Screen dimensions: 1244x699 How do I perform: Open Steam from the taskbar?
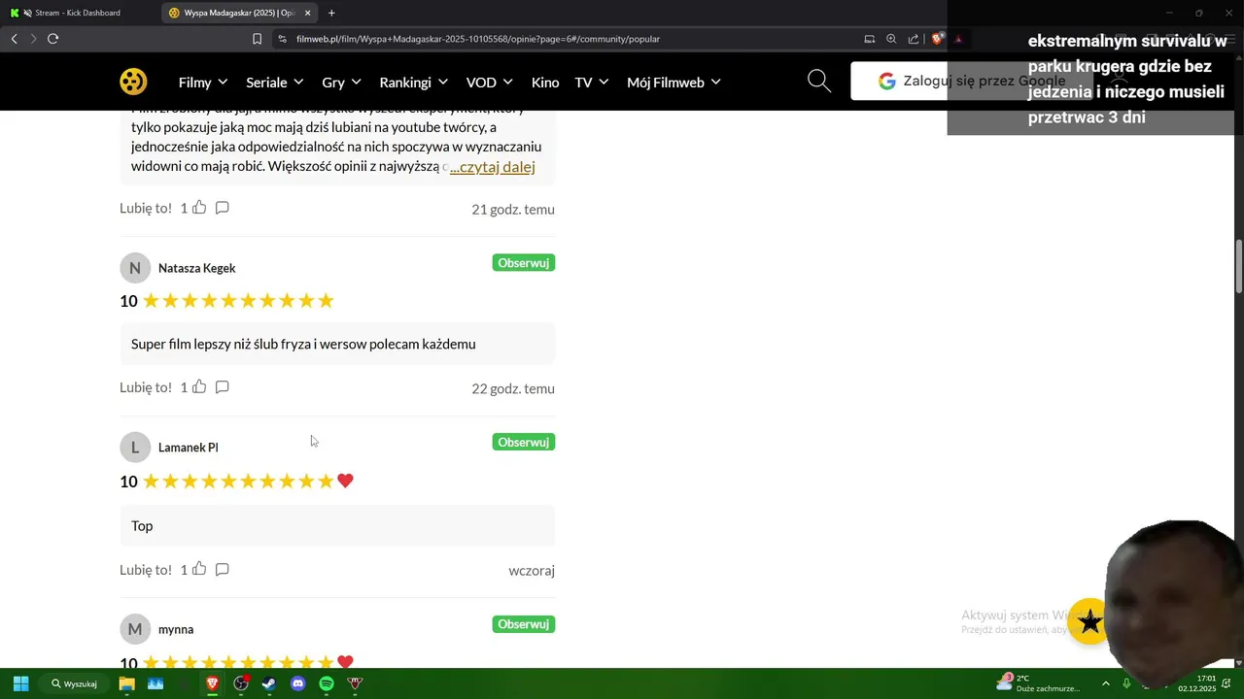(x=269, y=683)
